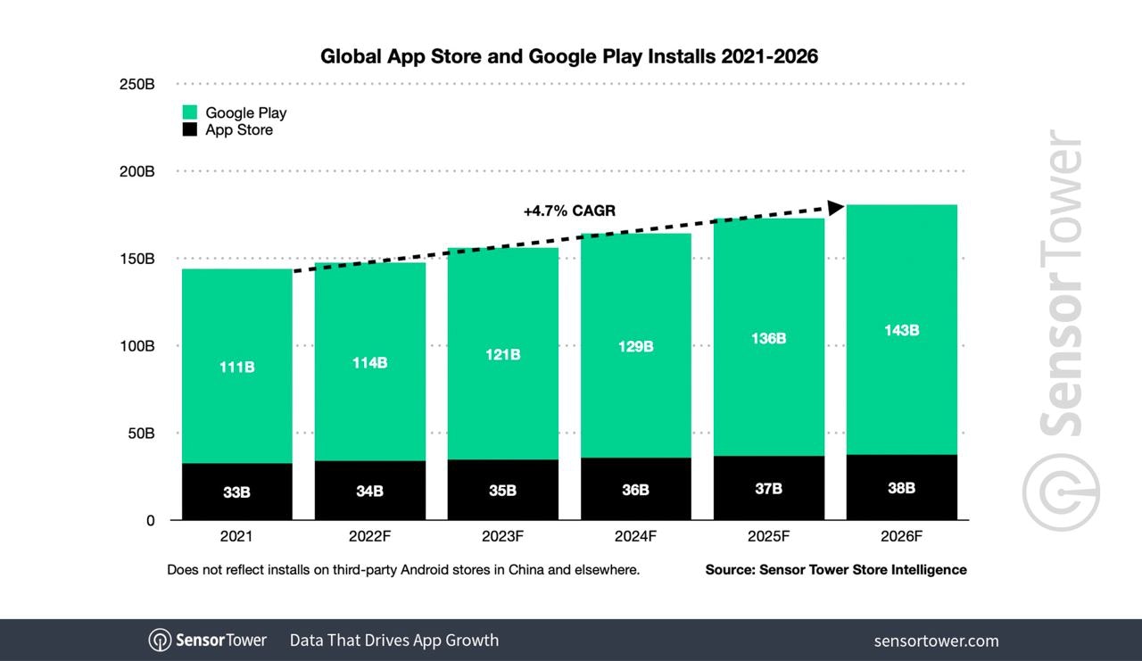This screenshot has width=1142, height=661.
Task: Click the arrowhead of the dashed trend line
Action: (836, 208)
